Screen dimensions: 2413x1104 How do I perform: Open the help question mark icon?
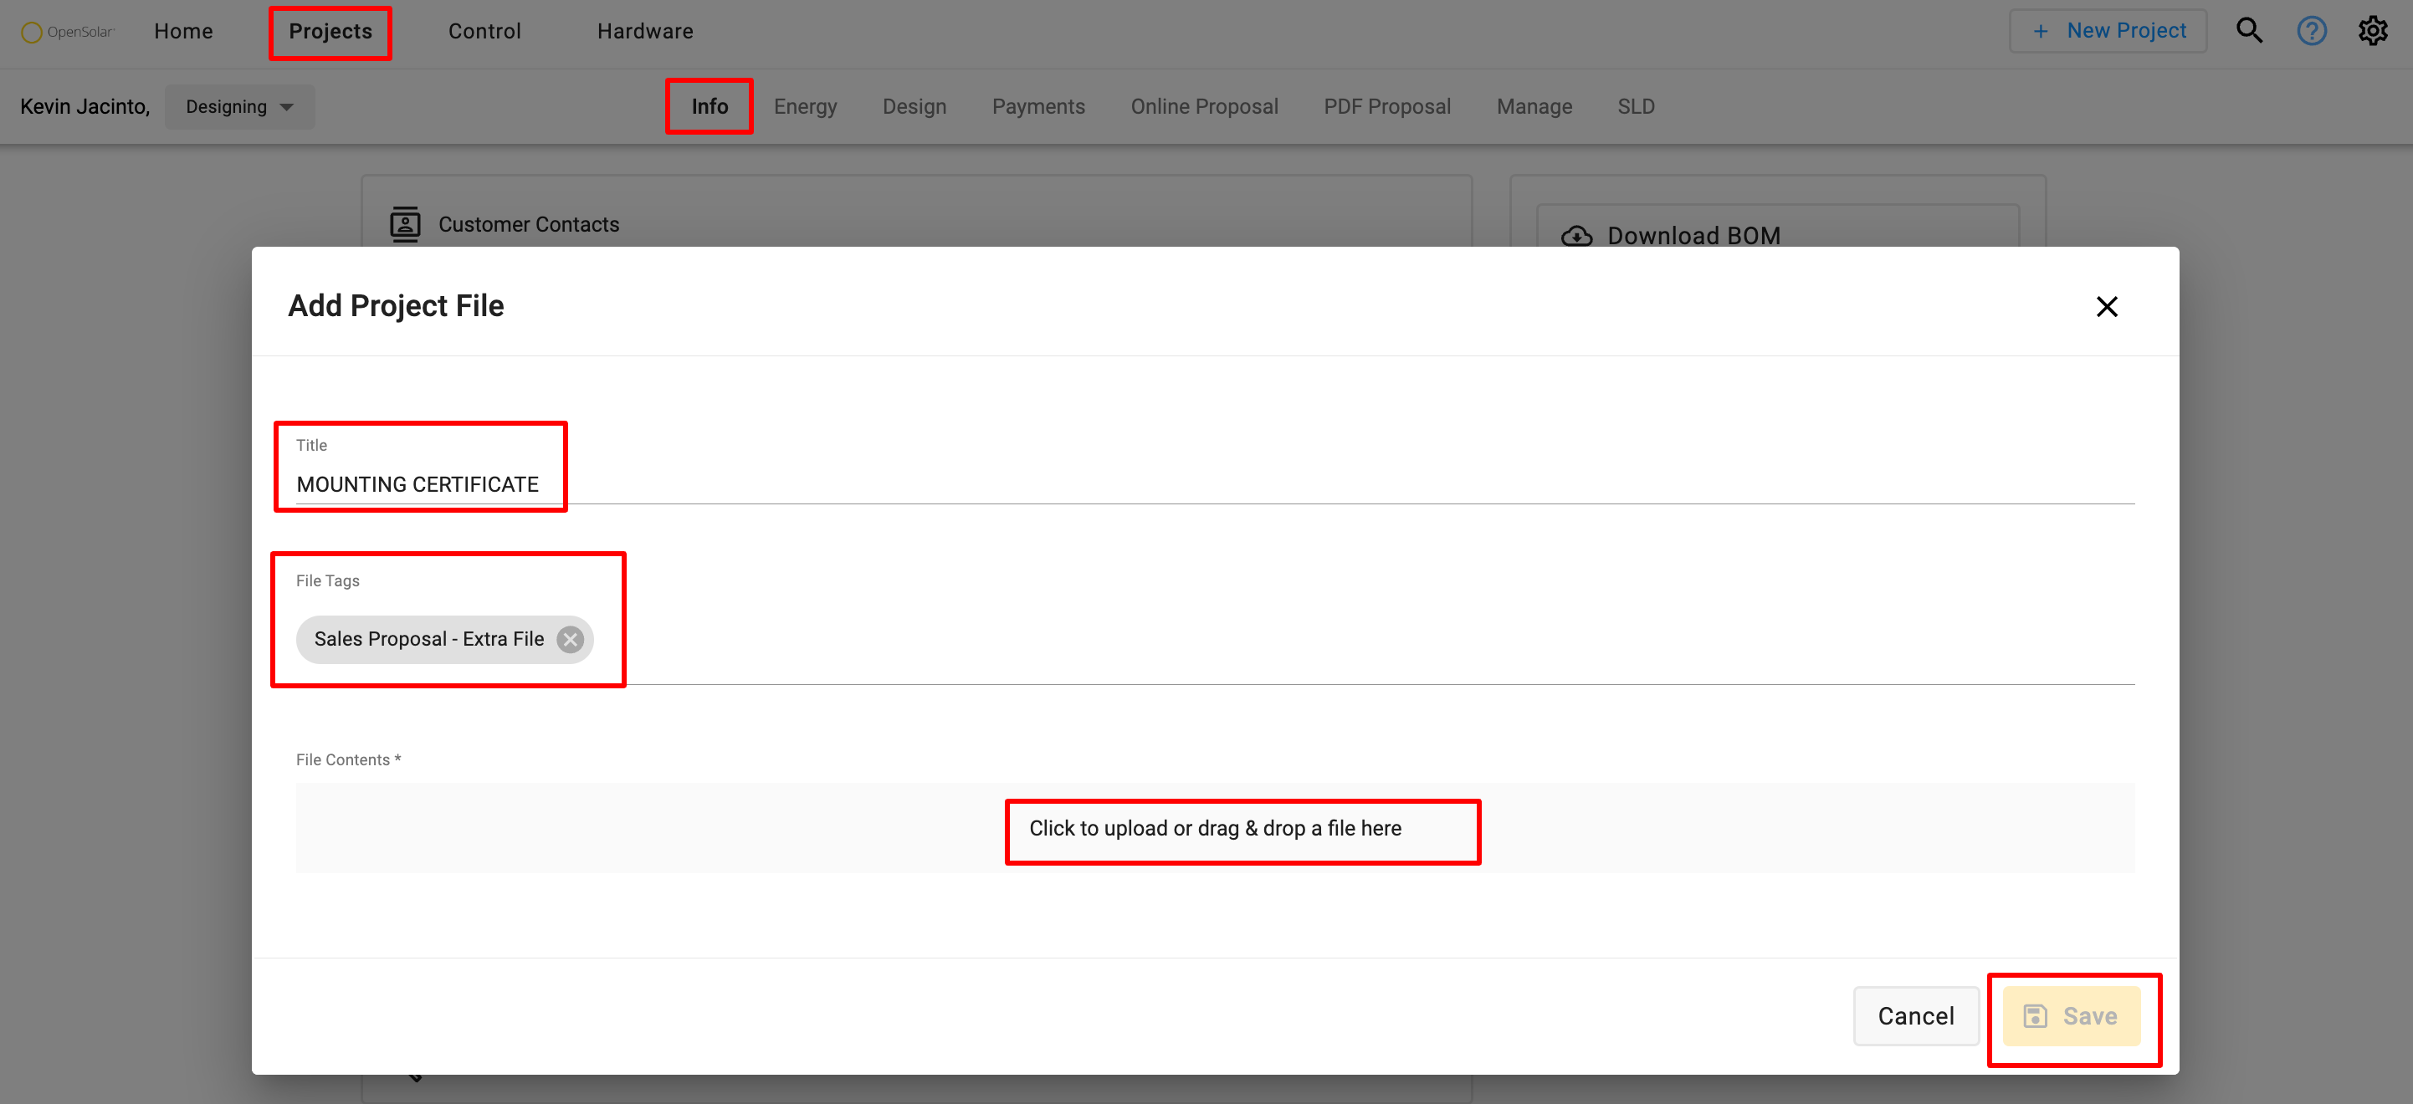point(2311,31)
